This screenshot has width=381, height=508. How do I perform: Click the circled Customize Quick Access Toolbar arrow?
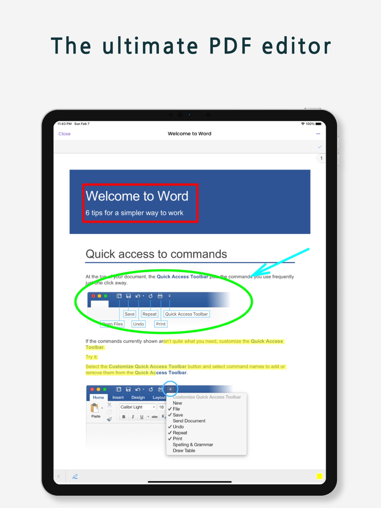tap(170, 389)
